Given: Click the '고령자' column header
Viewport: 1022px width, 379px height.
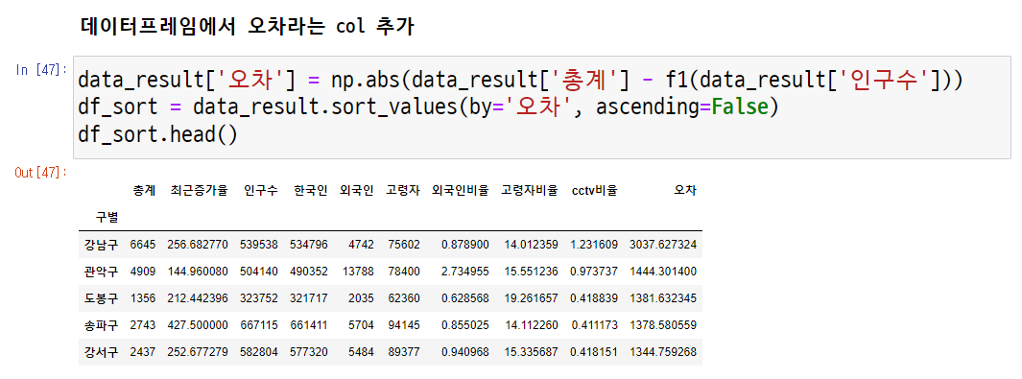Looking at the screenshot, I should point(403,191).
